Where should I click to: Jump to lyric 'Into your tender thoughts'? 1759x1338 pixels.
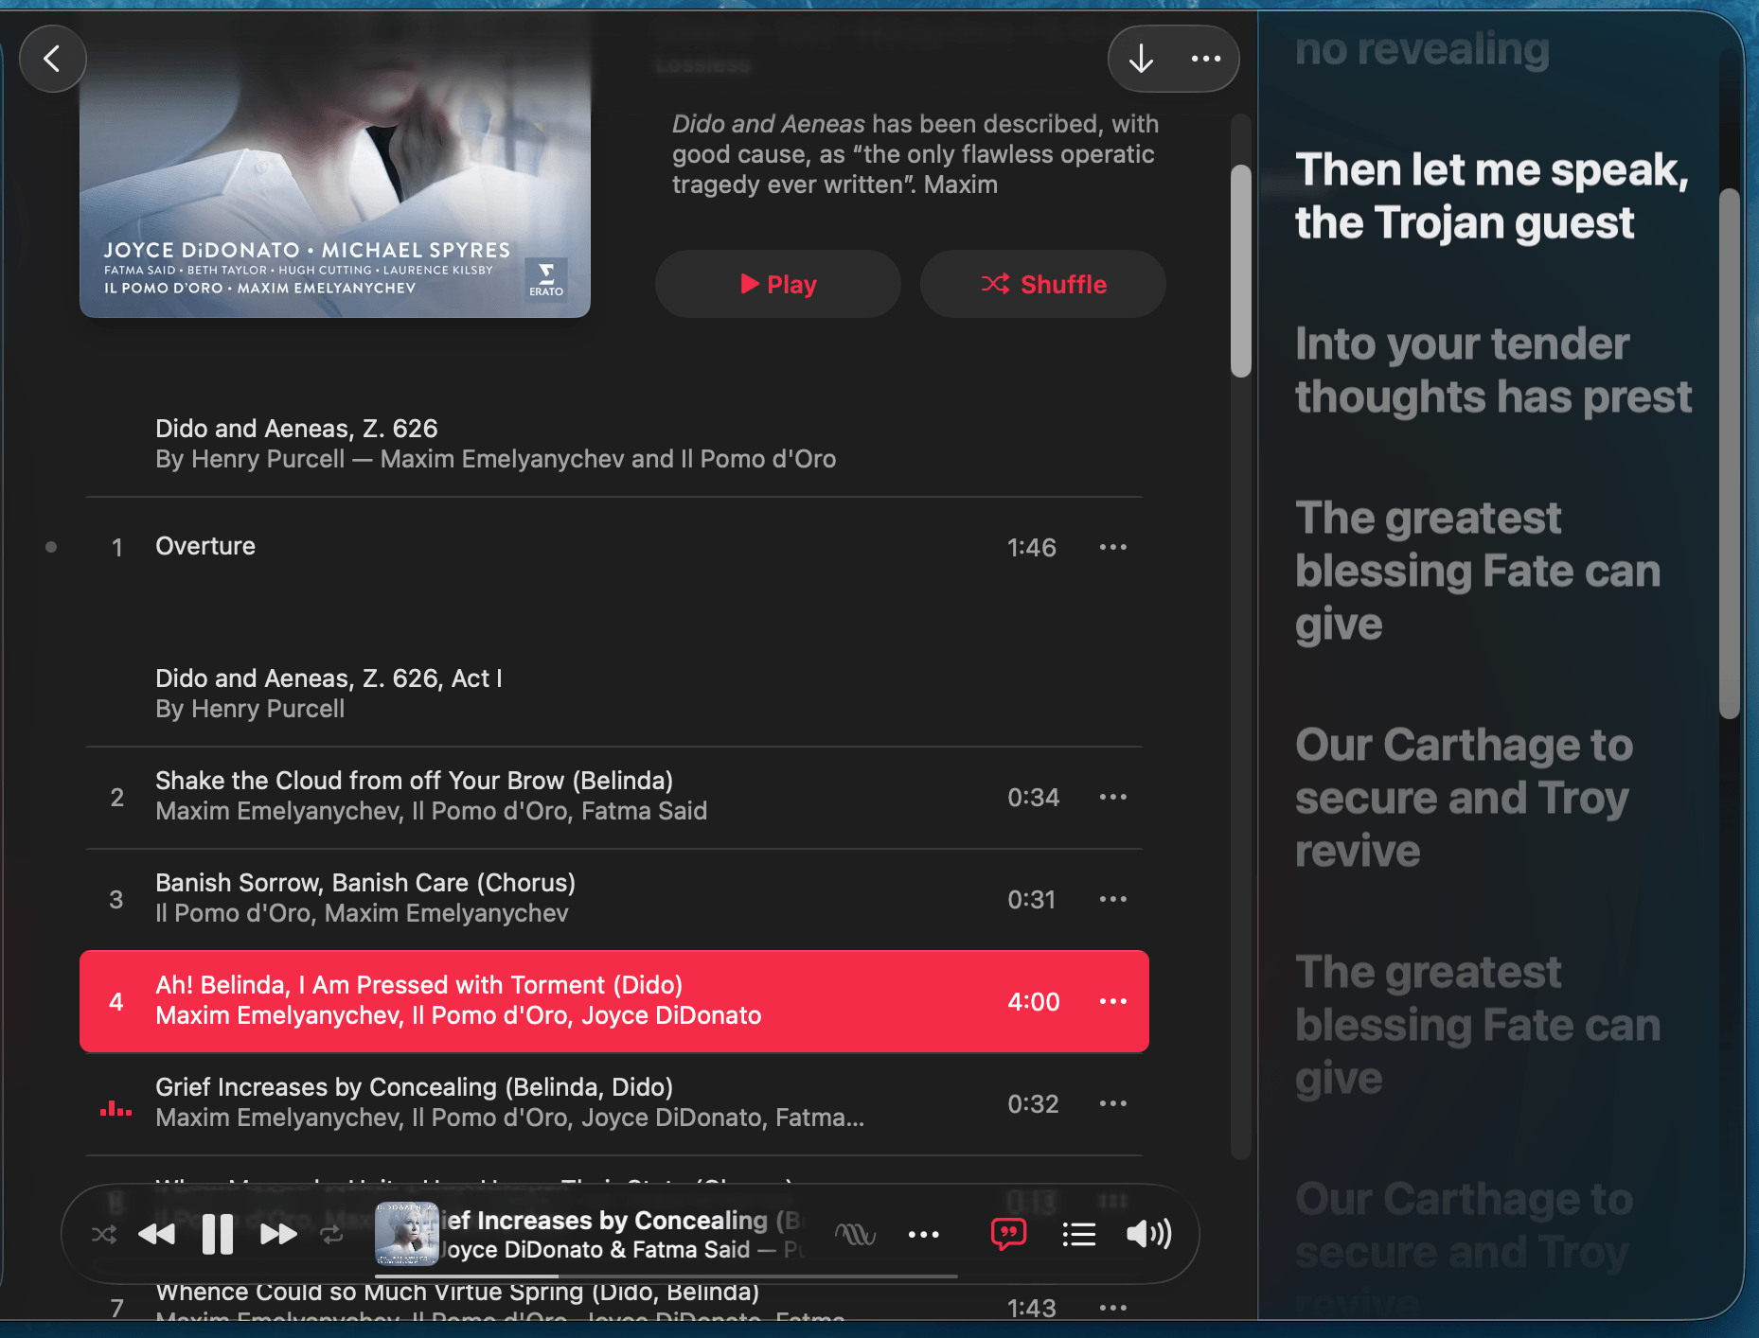pyautogui.click(x=1493, y=370)
